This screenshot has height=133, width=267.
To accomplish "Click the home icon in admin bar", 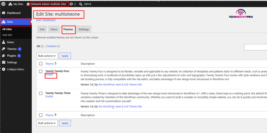I will [x=28, y=4].
